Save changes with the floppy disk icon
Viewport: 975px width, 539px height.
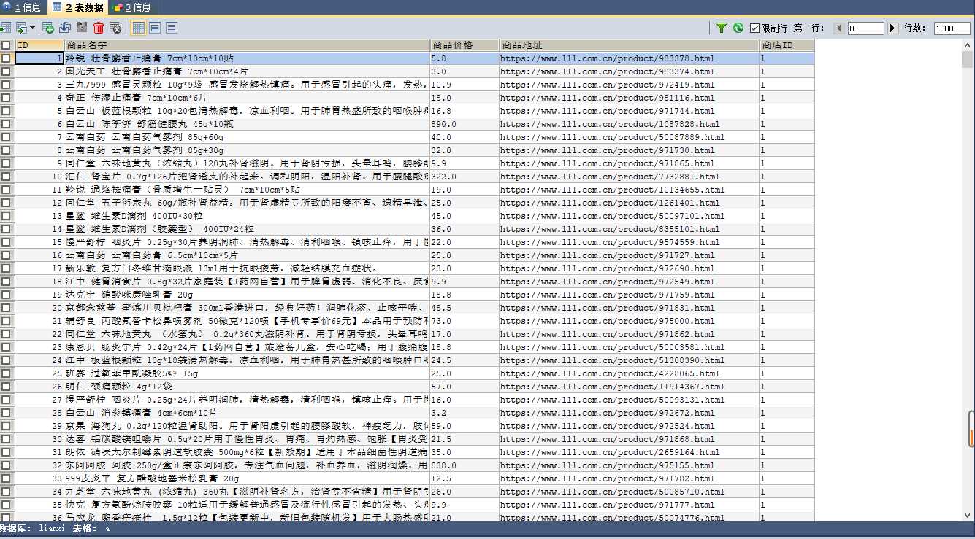(x=82, y=28)
